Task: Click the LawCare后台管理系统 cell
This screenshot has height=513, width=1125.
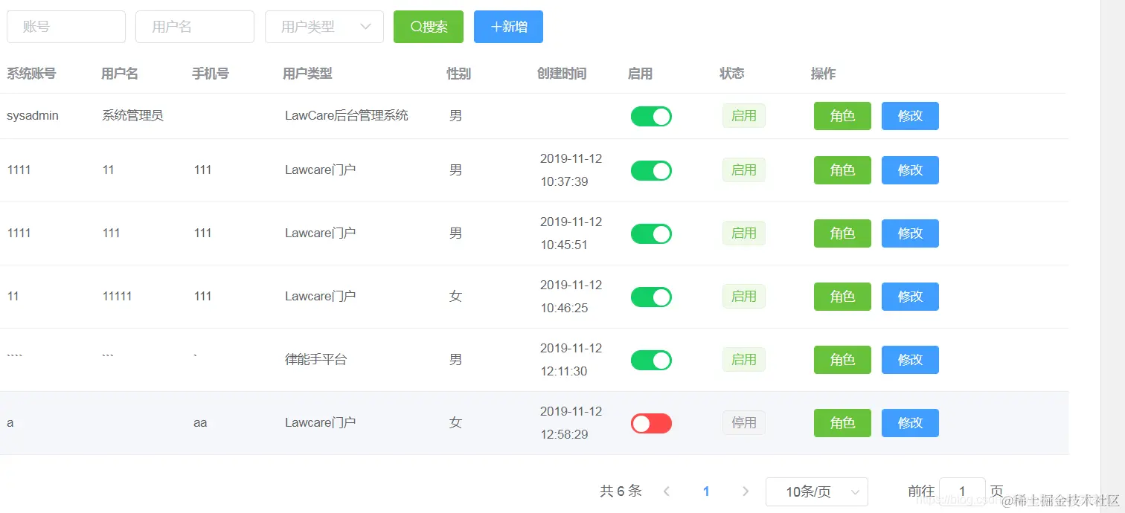Action: [x=347, y=116]
